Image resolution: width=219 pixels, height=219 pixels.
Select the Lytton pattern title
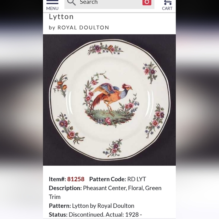point(61,17)
